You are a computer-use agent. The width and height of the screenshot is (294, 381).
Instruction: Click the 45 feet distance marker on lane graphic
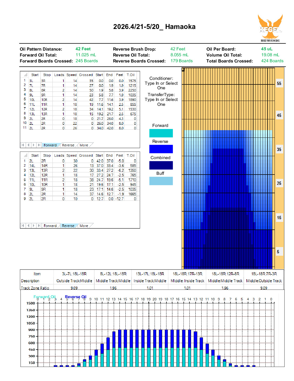[x=279, y=116]
